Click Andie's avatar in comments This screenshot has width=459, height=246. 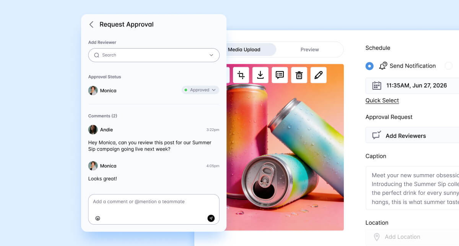(x=93, y=129)
